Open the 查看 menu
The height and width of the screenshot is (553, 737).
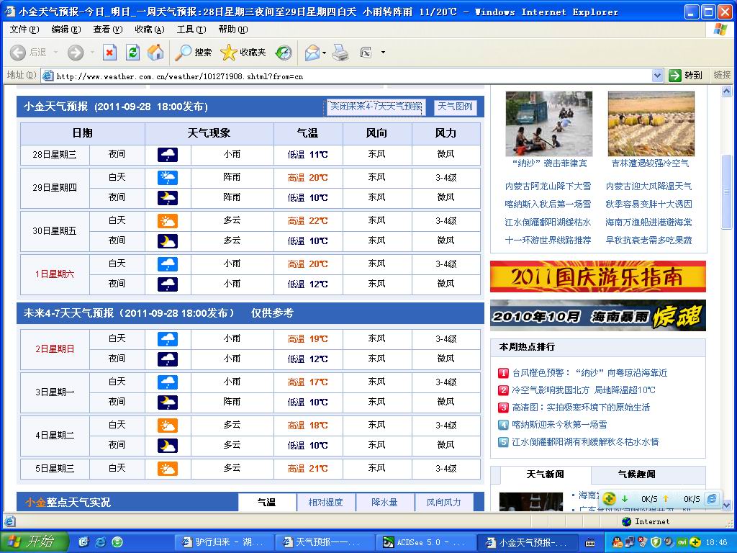pyautogui.click(x=108, y=29)
